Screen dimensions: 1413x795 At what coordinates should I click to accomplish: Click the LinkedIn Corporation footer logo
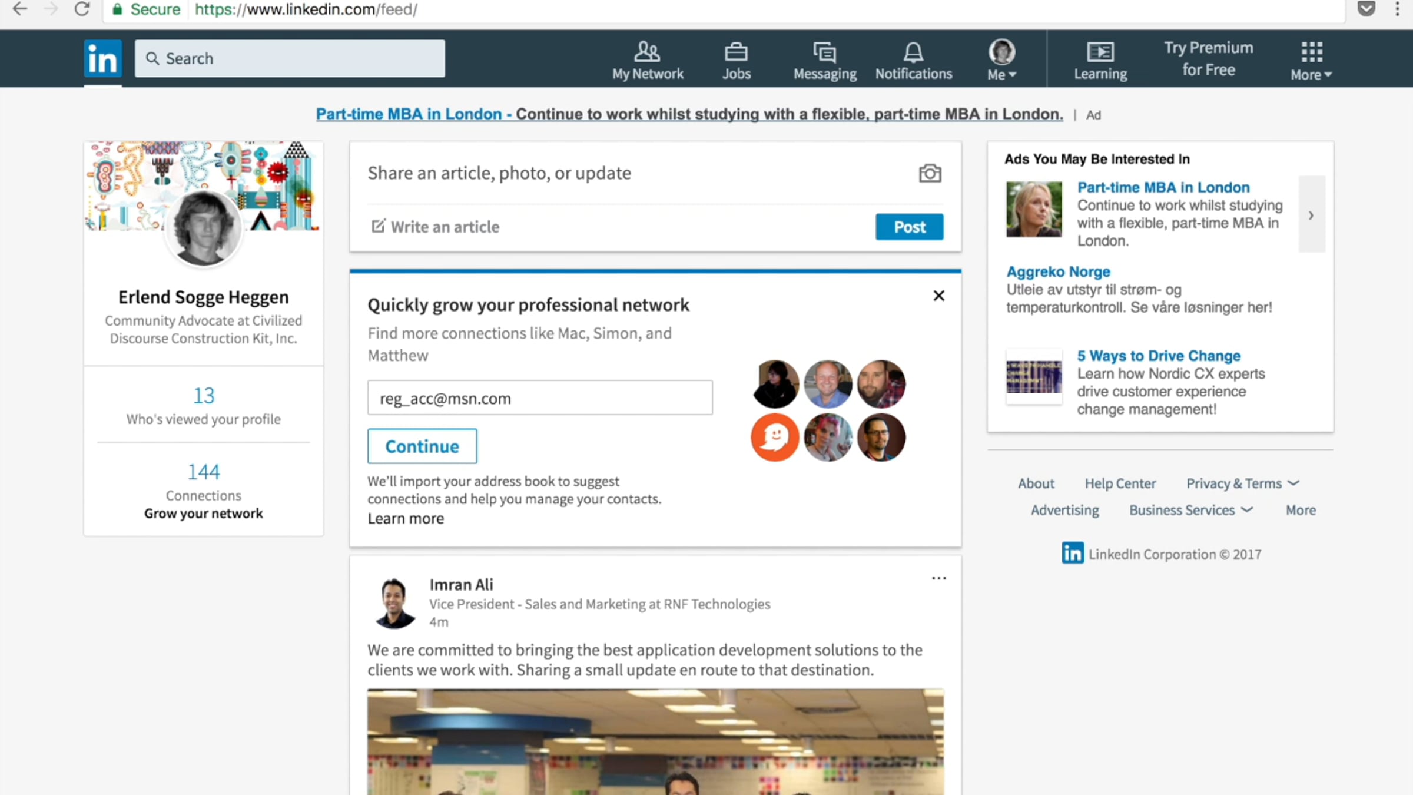pyautogui.click(x=1072, y=553)
